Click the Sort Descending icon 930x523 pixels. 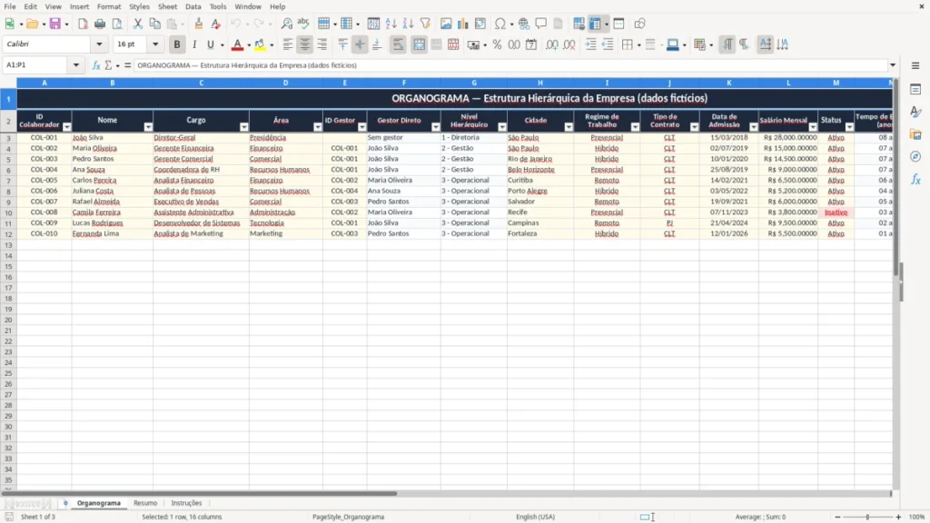408,24
